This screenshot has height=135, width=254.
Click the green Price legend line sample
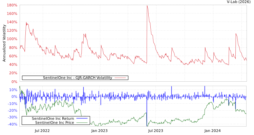tap(82, 123)
